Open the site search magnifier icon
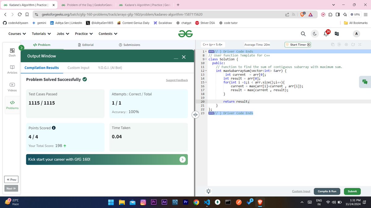Image resolution: width=371 pixels, height=208 pixels. click(303, 34)
